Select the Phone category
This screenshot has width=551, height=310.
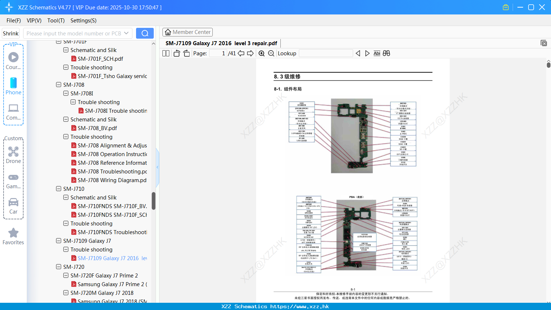click(13, 86)
